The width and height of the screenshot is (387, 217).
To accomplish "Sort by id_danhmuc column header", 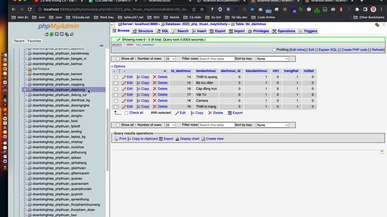I will (x=181, y=71).
